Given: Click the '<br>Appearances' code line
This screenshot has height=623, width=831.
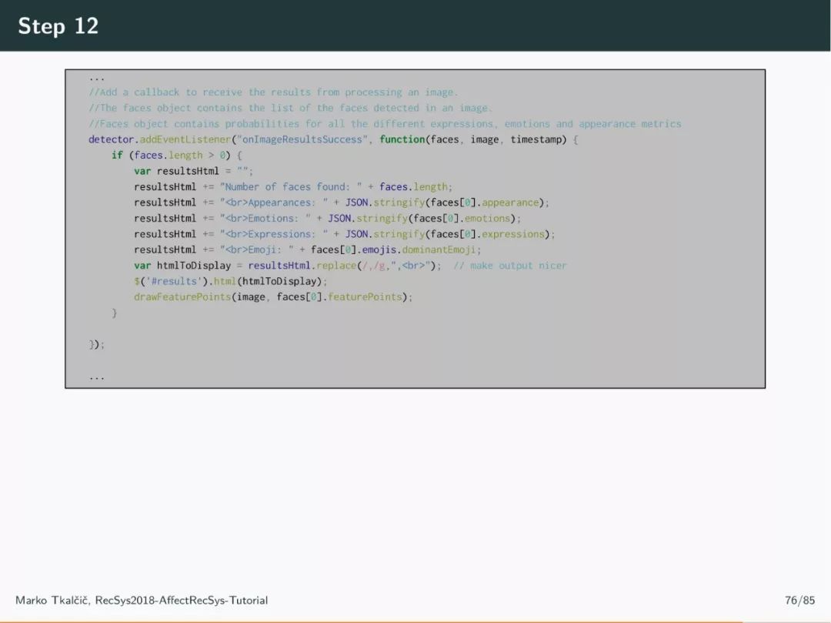Looking at the screenshot, I should pos(342,203).
